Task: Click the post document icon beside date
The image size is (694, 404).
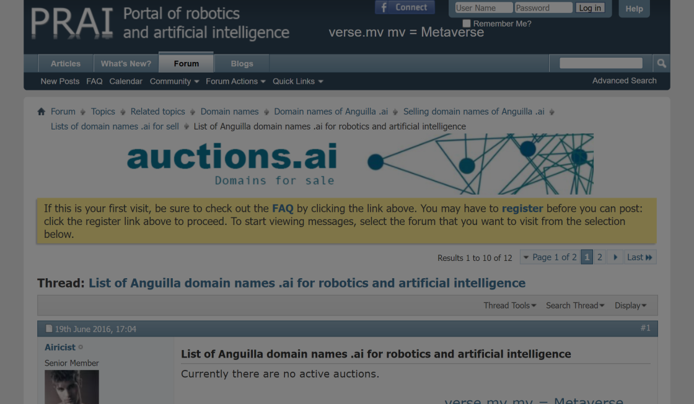Action: [x=49, y=329]
